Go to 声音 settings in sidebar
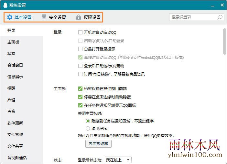This screenshot has width=227, height=164. coord(21,111)
